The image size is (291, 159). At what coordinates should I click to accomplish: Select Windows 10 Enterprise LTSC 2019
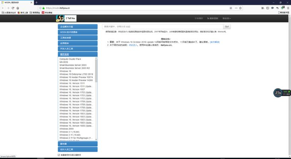(76, 74)
